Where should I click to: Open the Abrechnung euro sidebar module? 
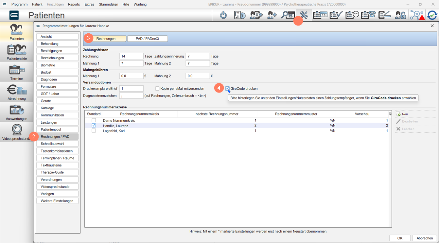17,93
